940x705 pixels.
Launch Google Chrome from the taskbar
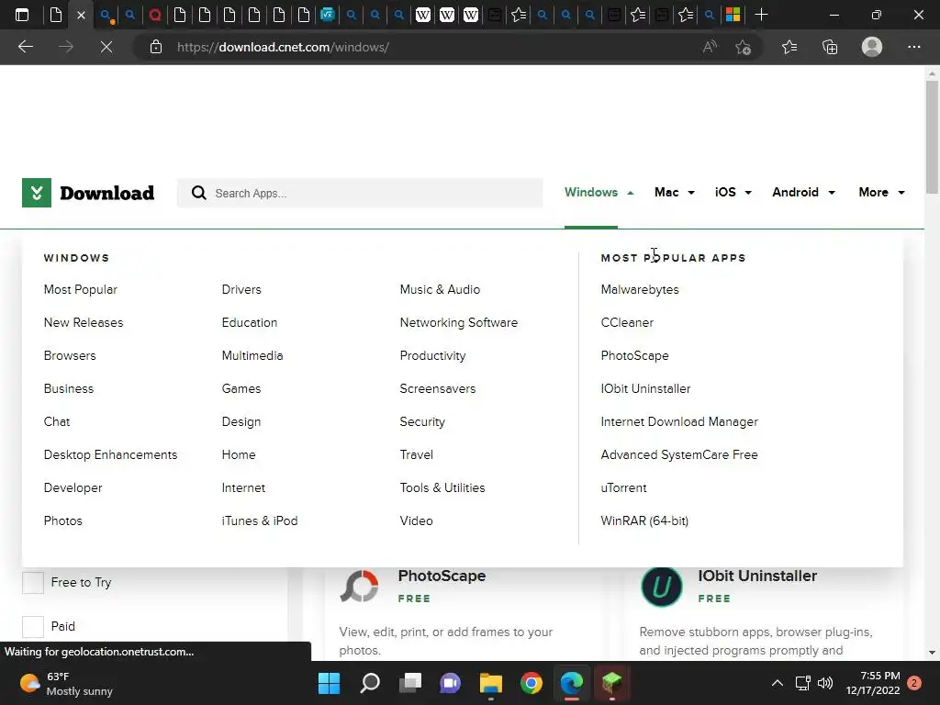coord(532,683)
